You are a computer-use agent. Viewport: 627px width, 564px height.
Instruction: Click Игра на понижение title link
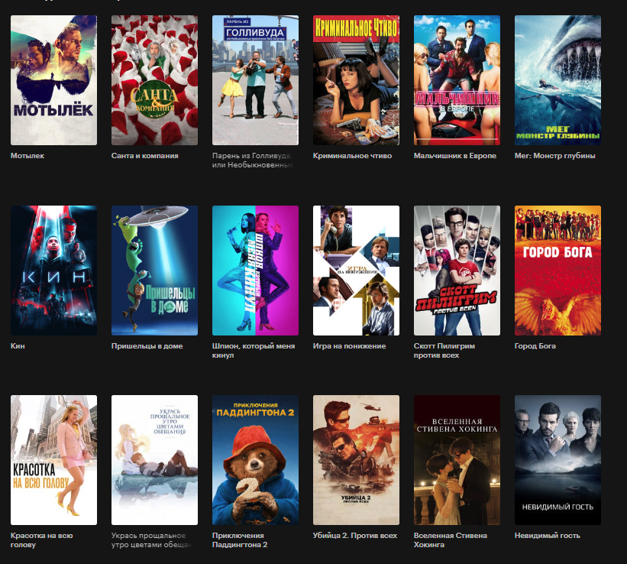pos(350,346)
